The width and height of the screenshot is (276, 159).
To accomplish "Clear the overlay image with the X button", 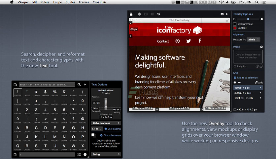I will point(261,47).
